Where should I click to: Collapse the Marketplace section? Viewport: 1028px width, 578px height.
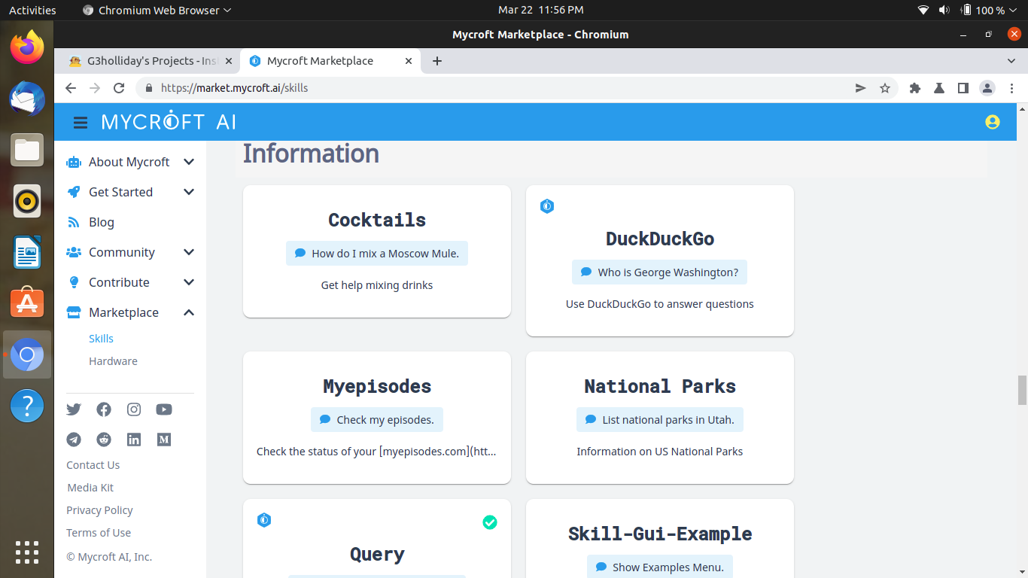[x=189, y=312]
